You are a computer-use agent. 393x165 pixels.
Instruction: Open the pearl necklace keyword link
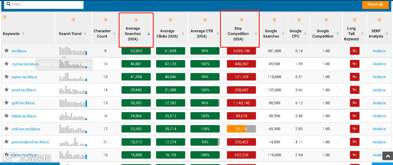(x=24, y=90)
